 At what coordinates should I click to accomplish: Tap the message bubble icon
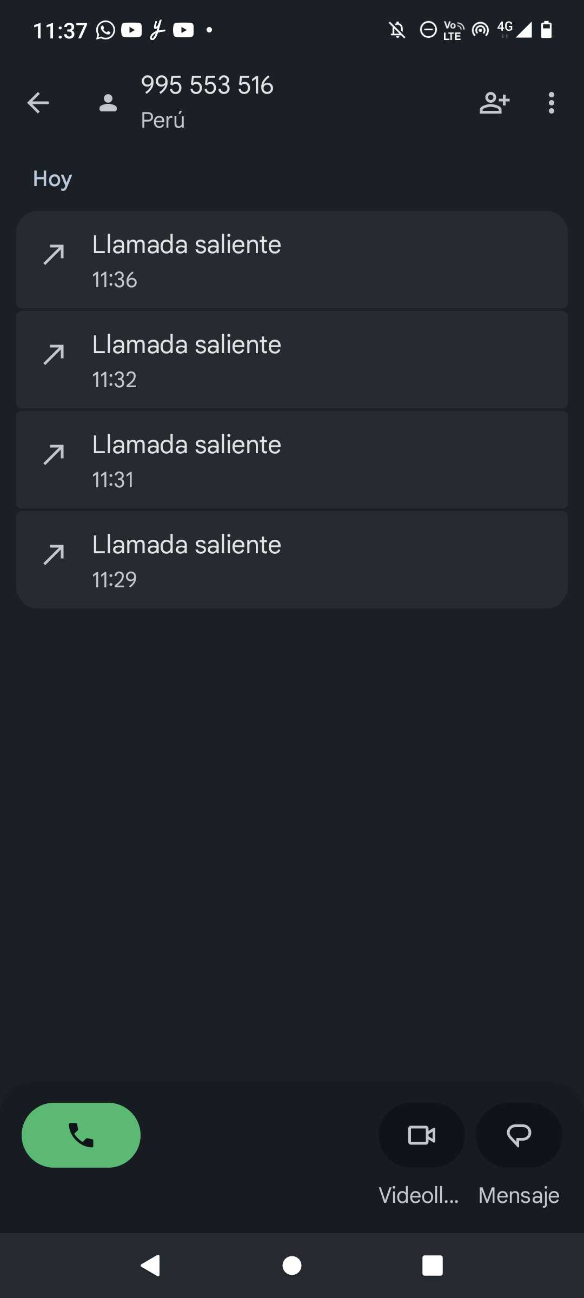(x=519, y=1135)
